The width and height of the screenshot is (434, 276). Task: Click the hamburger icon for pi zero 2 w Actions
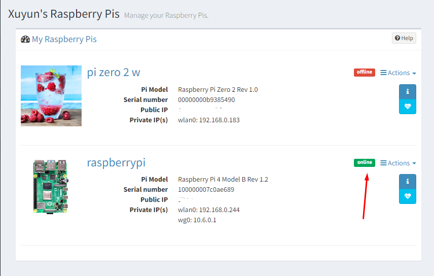383,73
